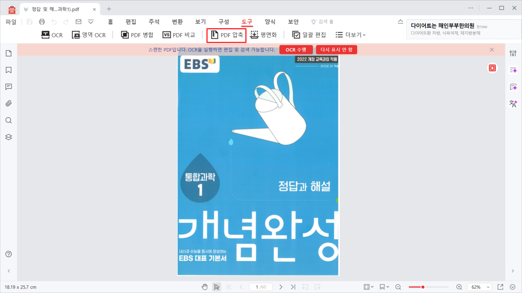Adjust the zoom slider handle
Image resolution: width=522 pixels, height=293 pixels.
coord(423,287)
